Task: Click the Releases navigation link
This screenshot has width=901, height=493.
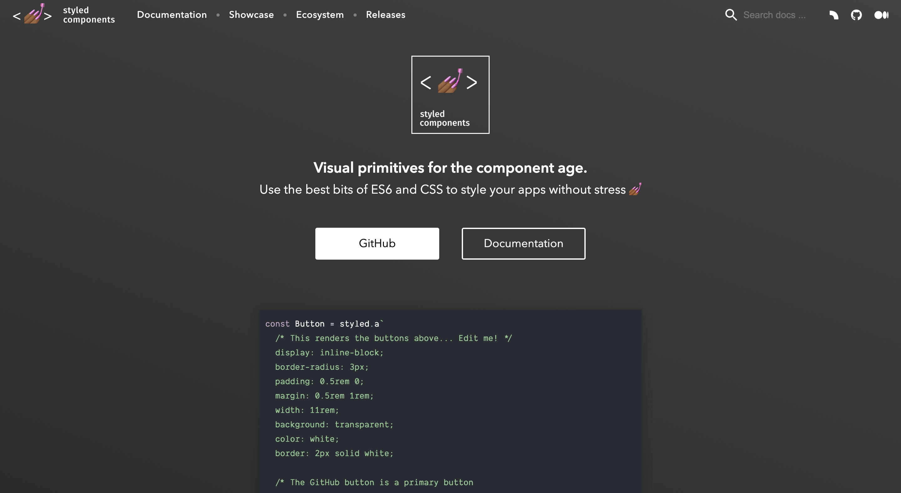Action: pyautogui.click(x=385, y=15)
